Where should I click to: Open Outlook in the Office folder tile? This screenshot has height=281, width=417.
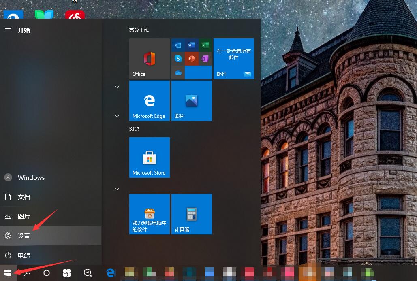178,45
